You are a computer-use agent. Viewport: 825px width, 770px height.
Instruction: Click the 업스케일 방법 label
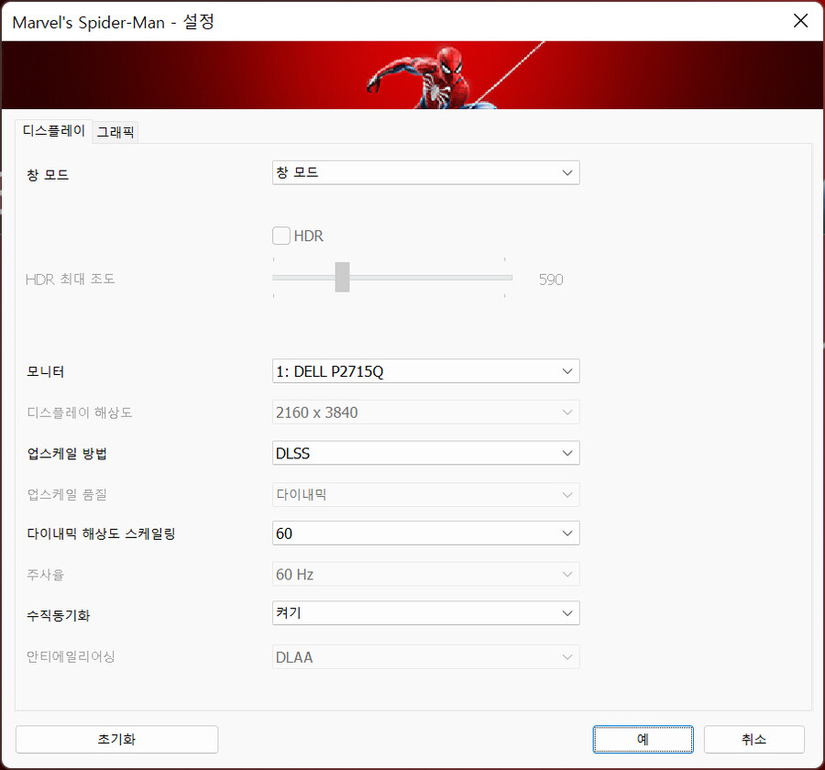click(x=67, y=454)
